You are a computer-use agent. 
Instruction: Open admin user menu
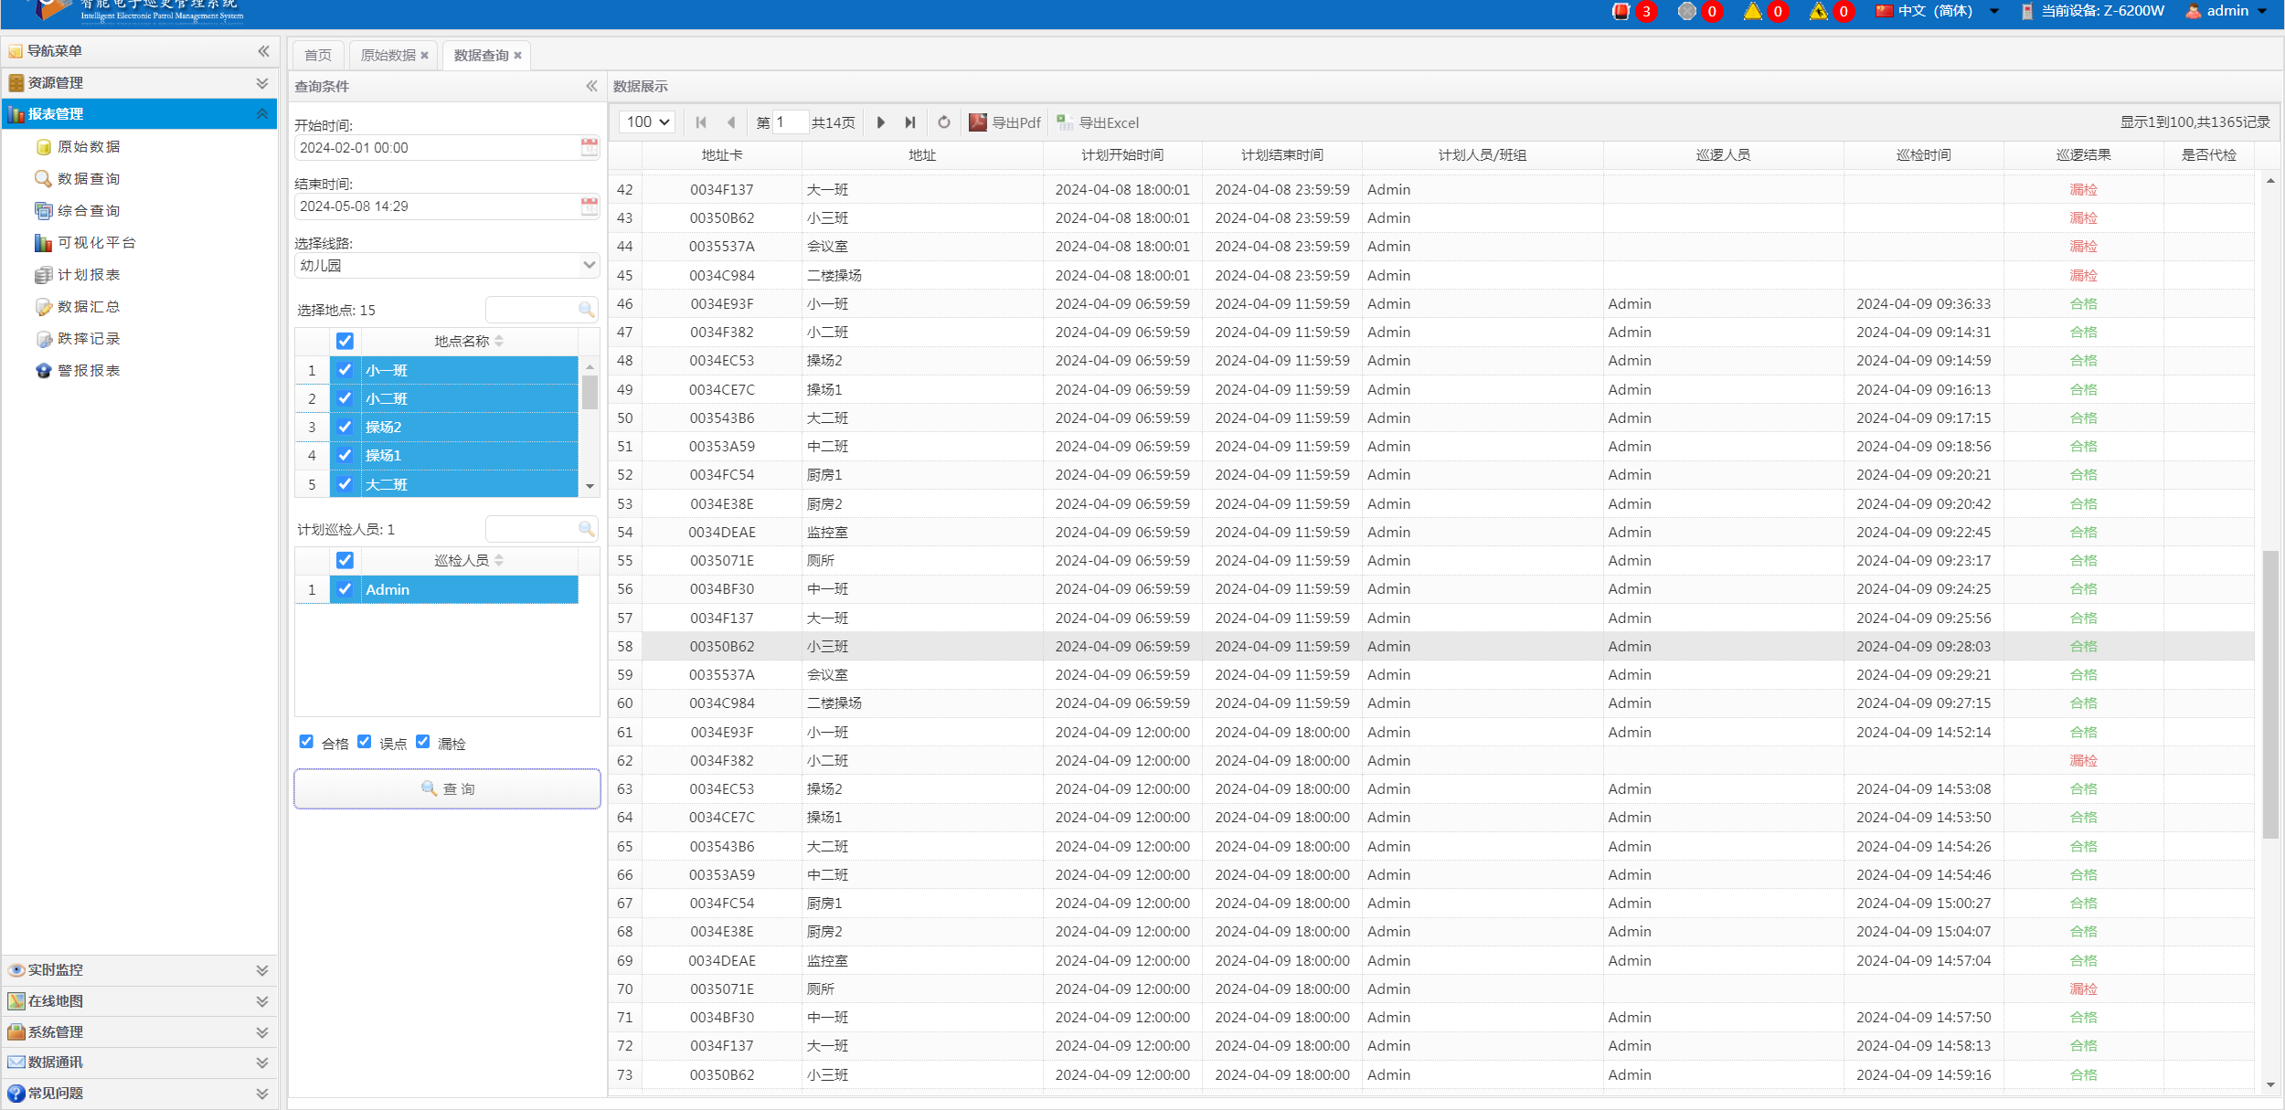click(x=2226, y=11)
